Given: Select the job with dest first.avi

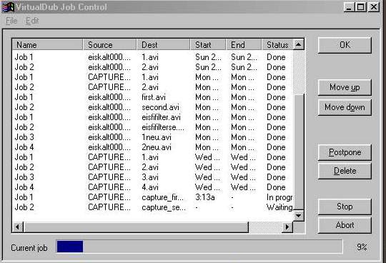Looking at the screenshot, I should (x=153, y=97).
